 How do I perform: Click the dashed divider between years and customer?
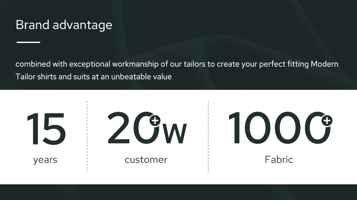coord(87,137)
